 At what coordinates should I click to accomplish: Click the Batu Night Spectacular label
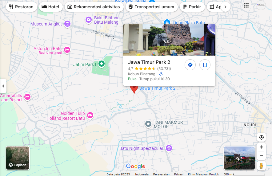click(x=141, y=148)
